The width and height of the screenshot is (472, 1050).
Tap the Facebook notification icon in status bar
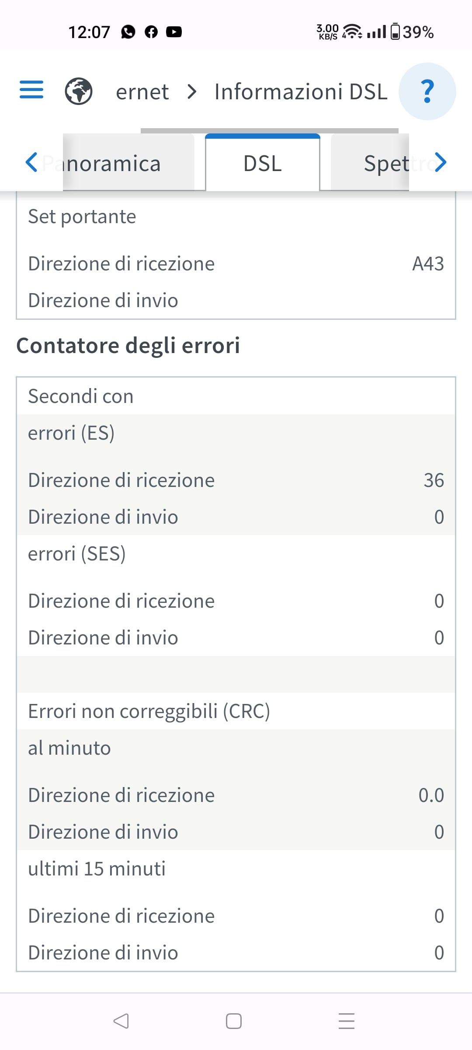(151, 32)
